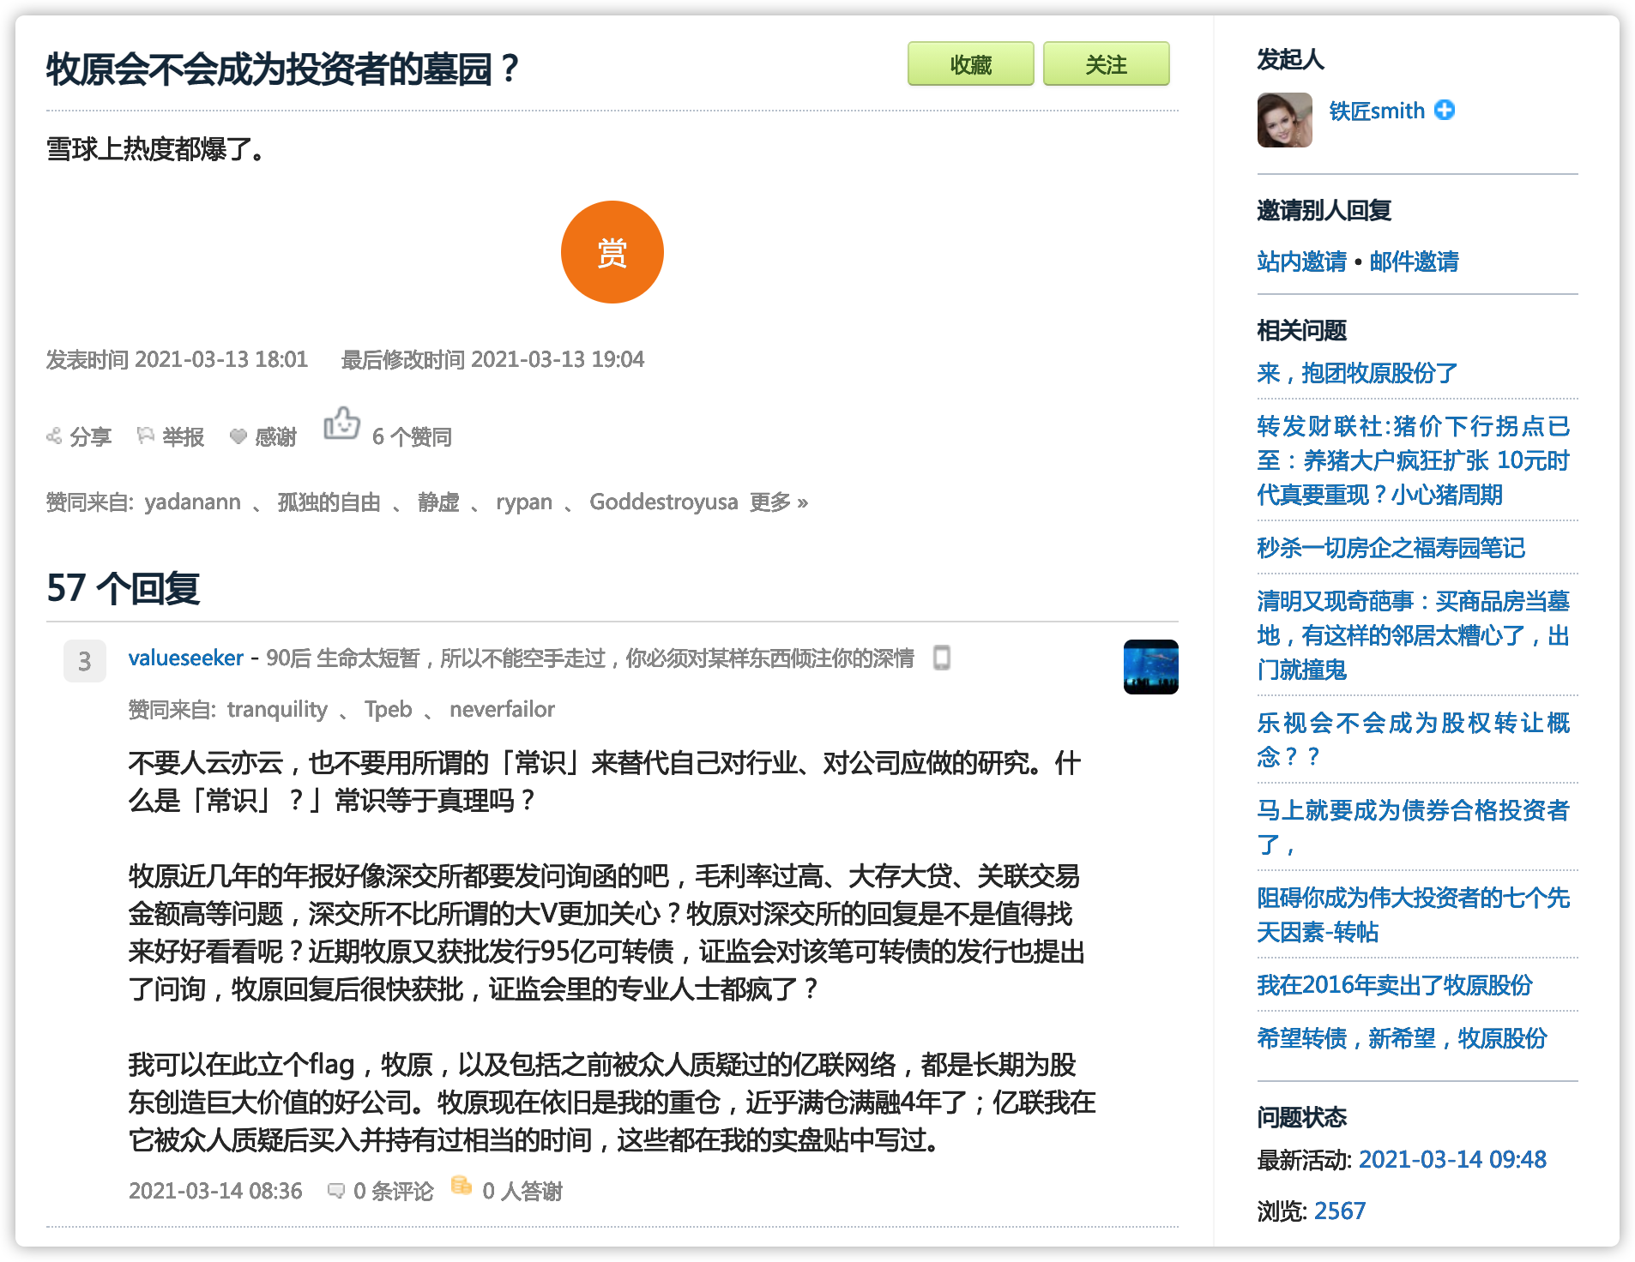
Task: Click the agreeing user Tpeb
Action: tap(388, 709)
